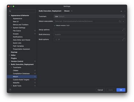Screen dimensions: 134x102
Task: Expand the System Settings node
Action: [11, 28]
